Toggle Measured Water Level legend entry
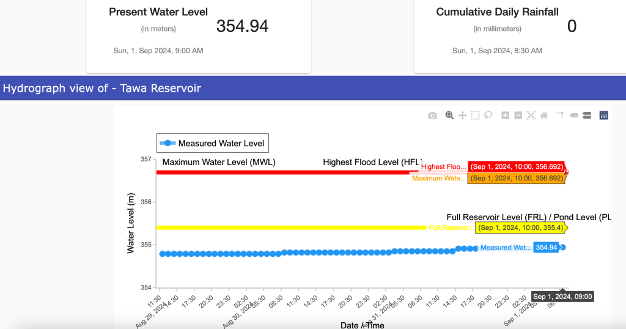The height and width of the screenshot is (329, 626). [x=213, y=143]
